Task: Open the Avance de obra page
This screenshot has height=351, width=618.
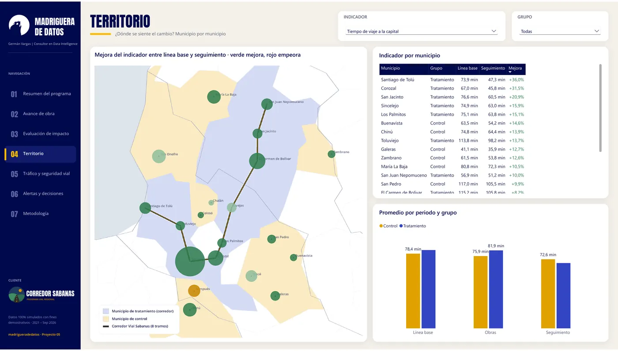Action: point(40,113)
